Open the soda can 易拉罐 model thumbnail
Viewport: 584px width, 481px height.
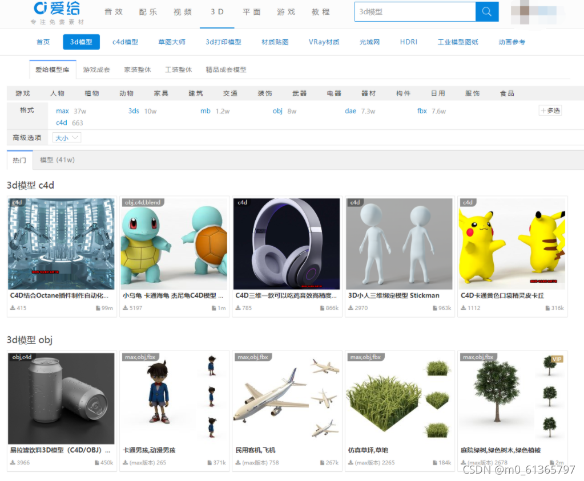[62, 398]
